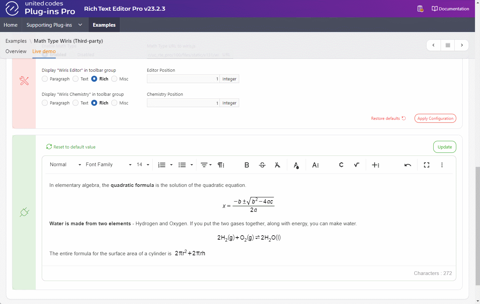Expand numbered list style options
Image resolution: width=480 pixels, height=304 pixels.
coord(171,165)
